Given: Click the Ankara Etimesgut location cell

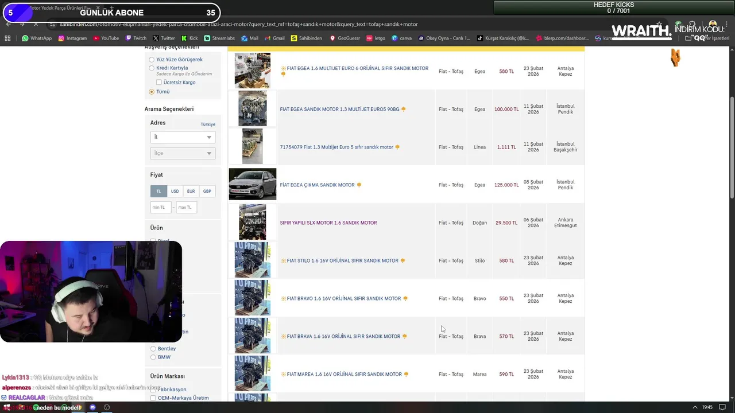Looking at the screenshot, I should pos(566,223).
